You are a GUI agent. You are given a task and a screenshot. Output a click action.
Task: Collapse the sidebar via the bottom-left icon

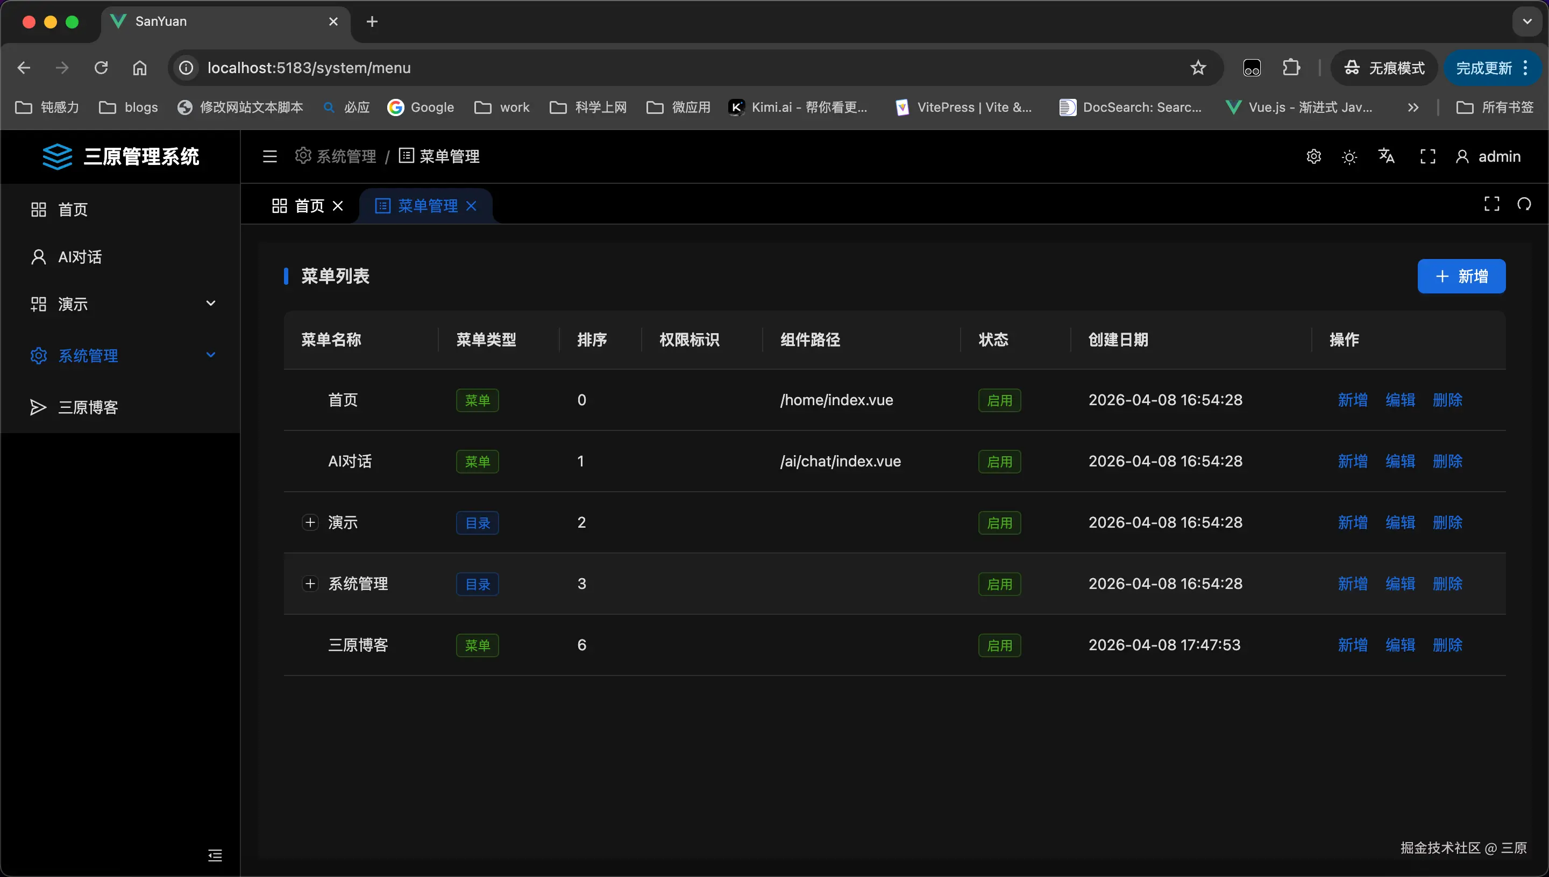215,855
